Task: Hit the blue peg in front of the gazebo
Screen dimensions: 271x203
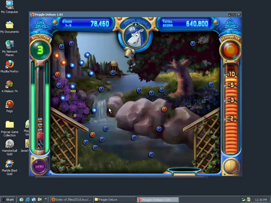Action: pos(113,73)
